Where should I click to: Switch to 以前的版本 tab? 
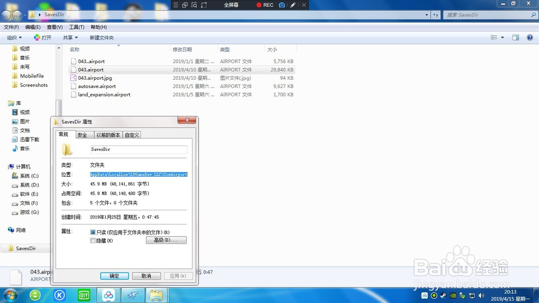[108, 135]
